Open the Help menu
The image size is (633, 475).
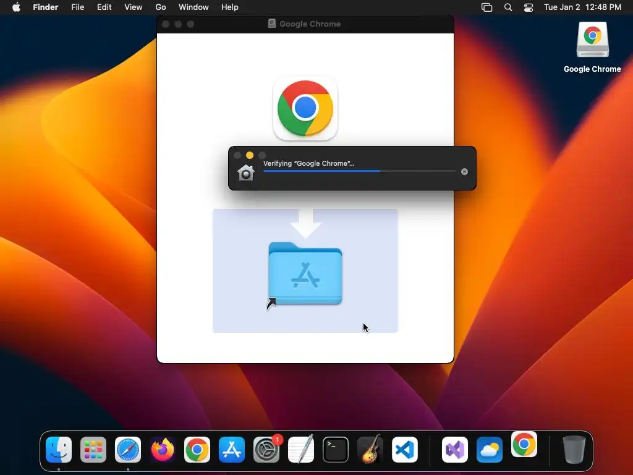tap(230, 7)
